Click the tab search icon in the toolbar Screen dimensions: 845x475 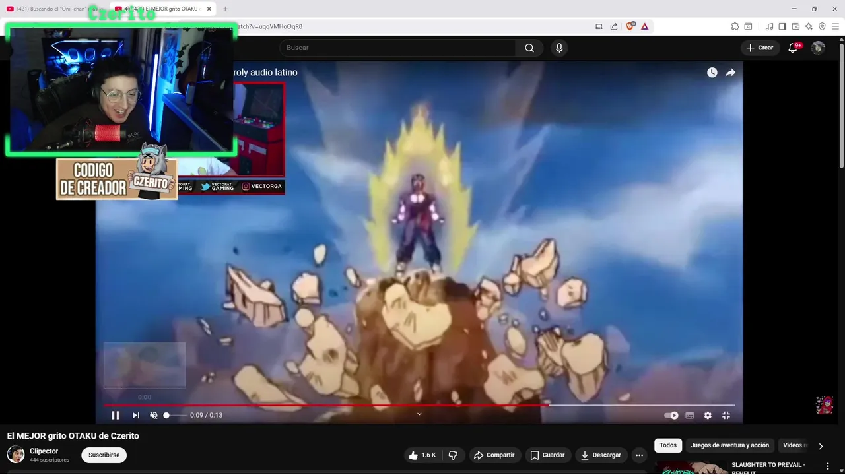click(748, 26)
